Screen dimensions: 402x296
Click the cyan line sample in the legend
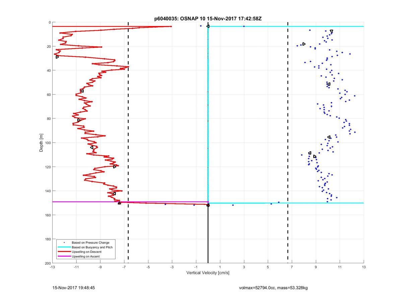click(64, 247)
